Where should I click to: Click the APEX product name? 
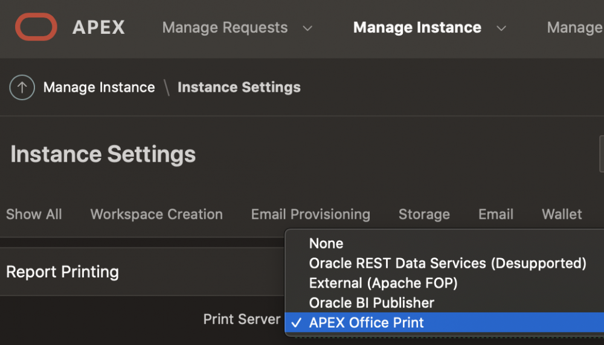click(x=98, y=28)
